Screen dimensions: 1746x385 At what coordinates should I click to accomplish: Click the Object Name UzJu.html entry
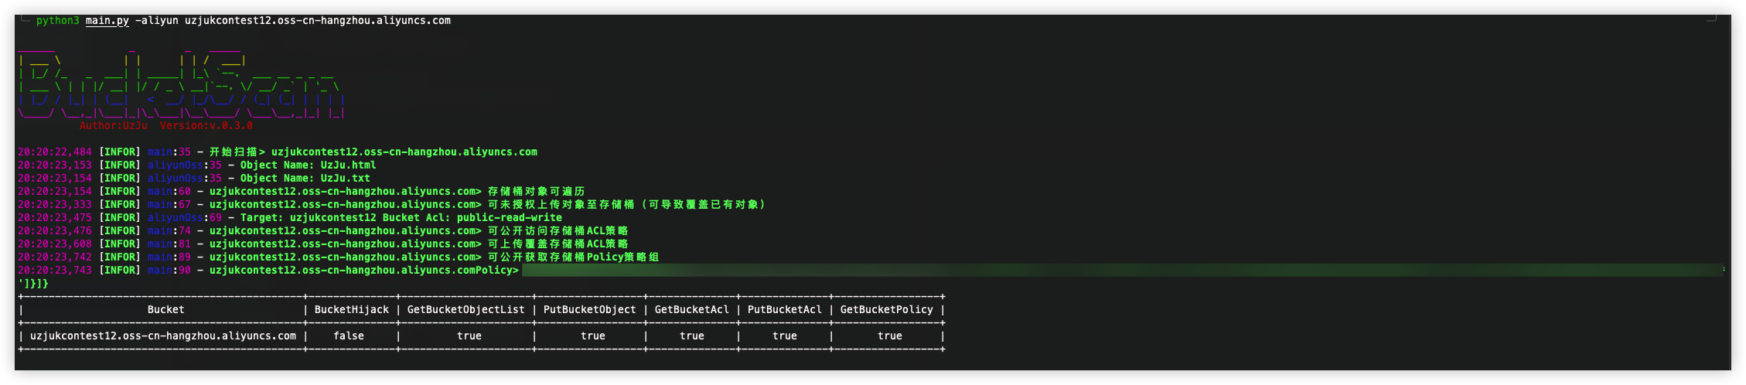tap(308, 165)
